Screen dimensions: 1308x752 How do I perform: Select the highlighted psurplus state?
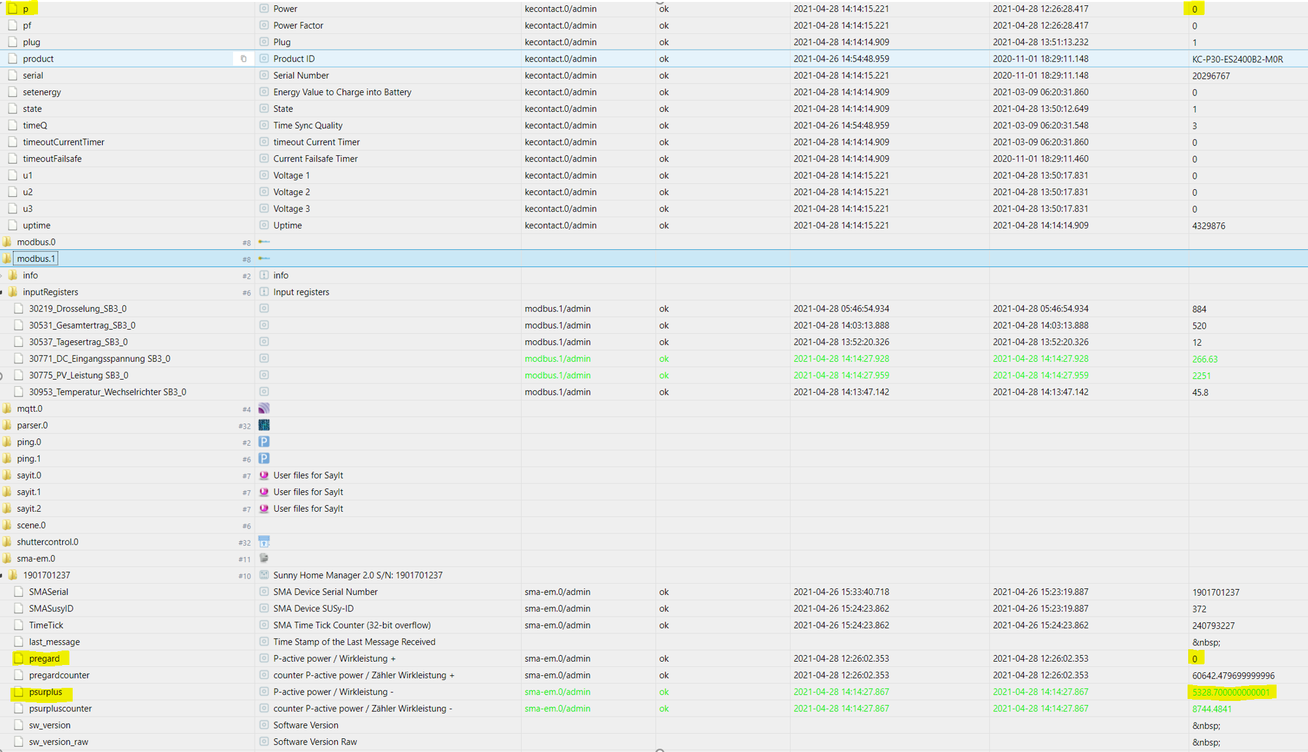45,692
